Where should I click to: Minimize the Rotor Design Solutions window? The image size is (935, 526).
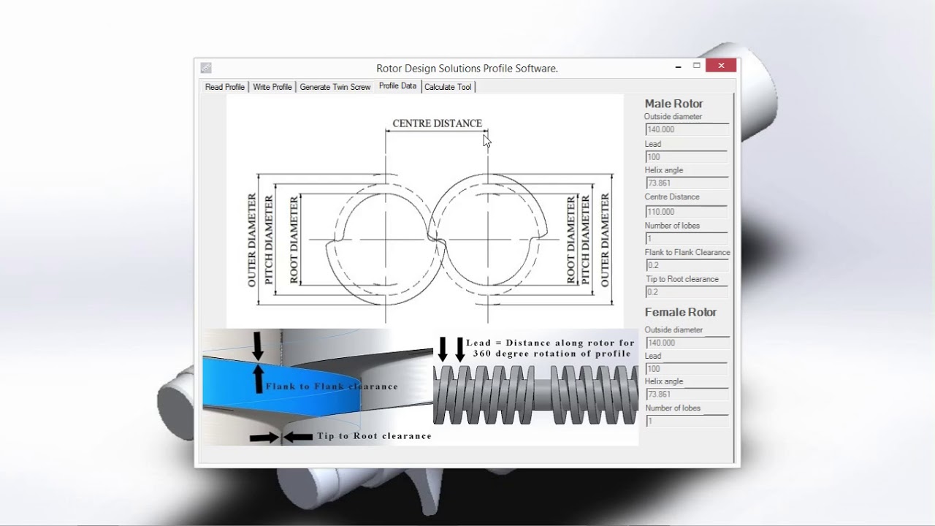(679, 66)
